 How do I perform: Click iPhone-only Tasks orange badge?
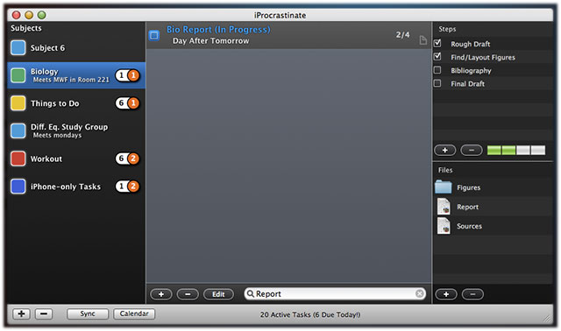(133, 187)
